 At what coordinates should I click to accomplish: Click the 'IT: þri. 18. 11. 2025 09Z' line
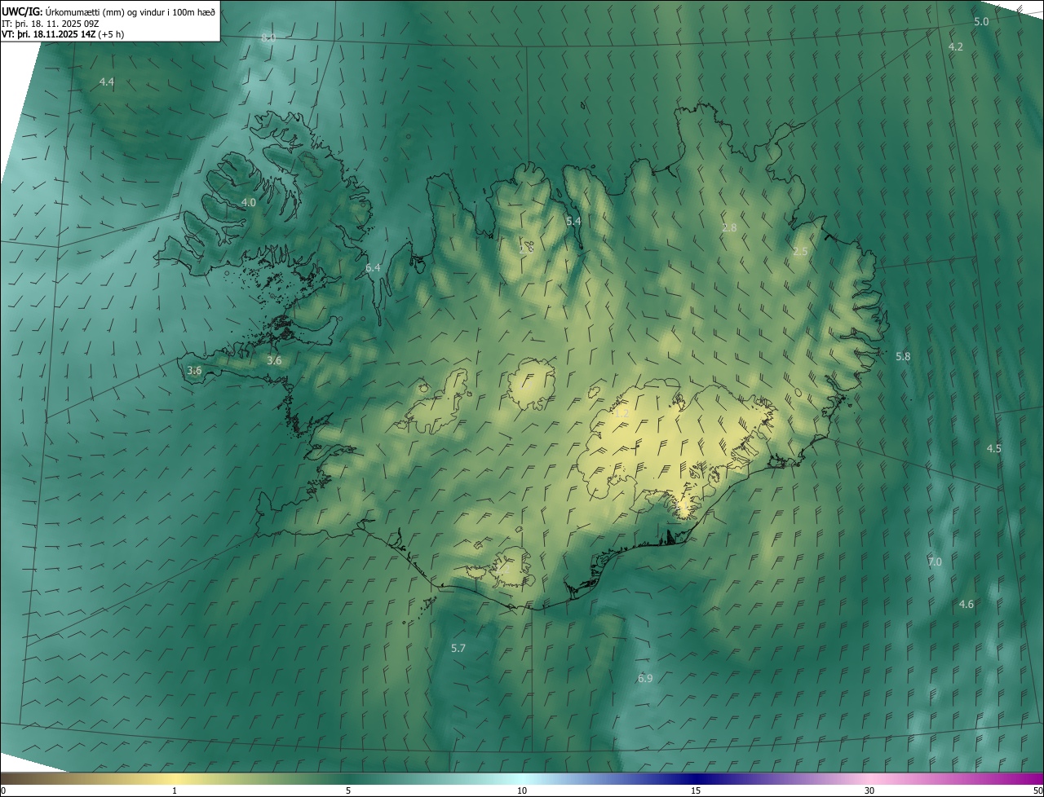[51, 24]
